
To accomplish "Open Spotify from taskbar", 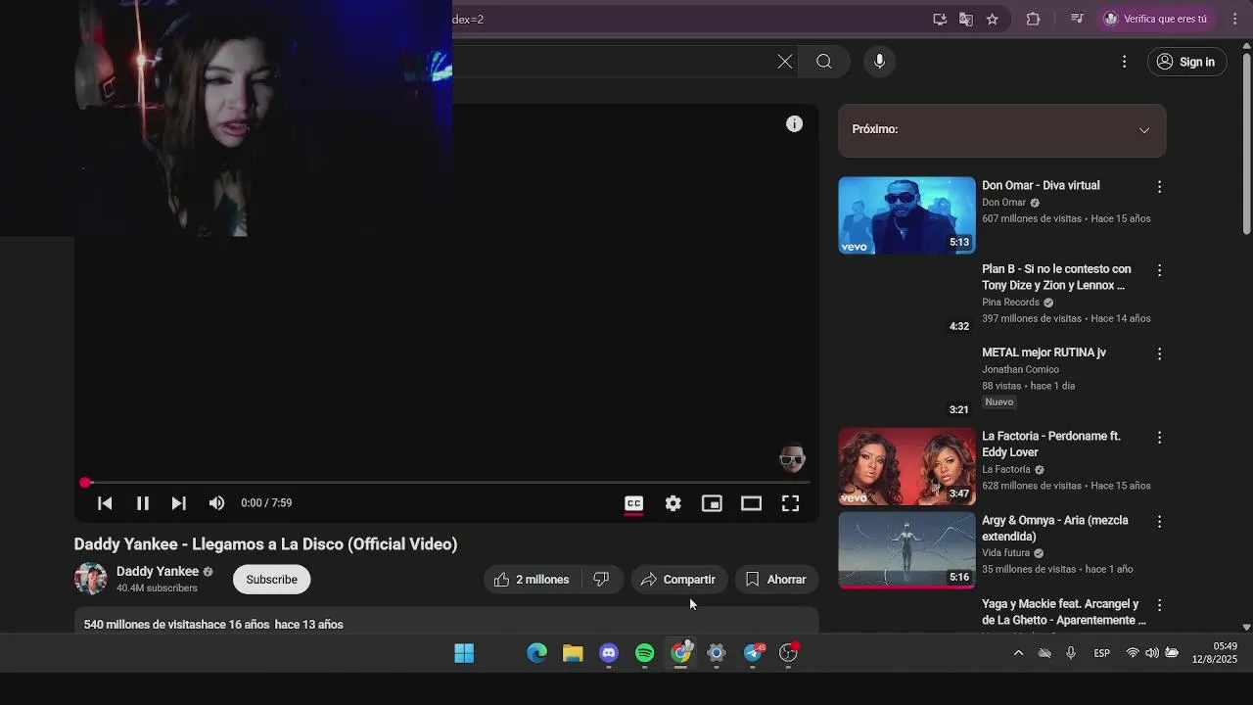I will [644, 653].
